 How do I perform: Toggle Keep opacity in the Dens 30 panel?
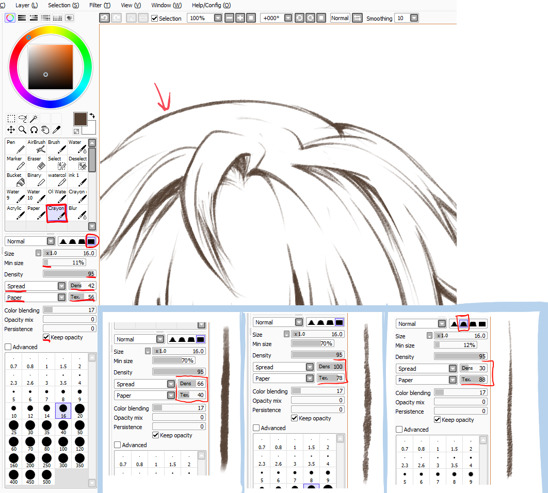click(x=437, y=420)
